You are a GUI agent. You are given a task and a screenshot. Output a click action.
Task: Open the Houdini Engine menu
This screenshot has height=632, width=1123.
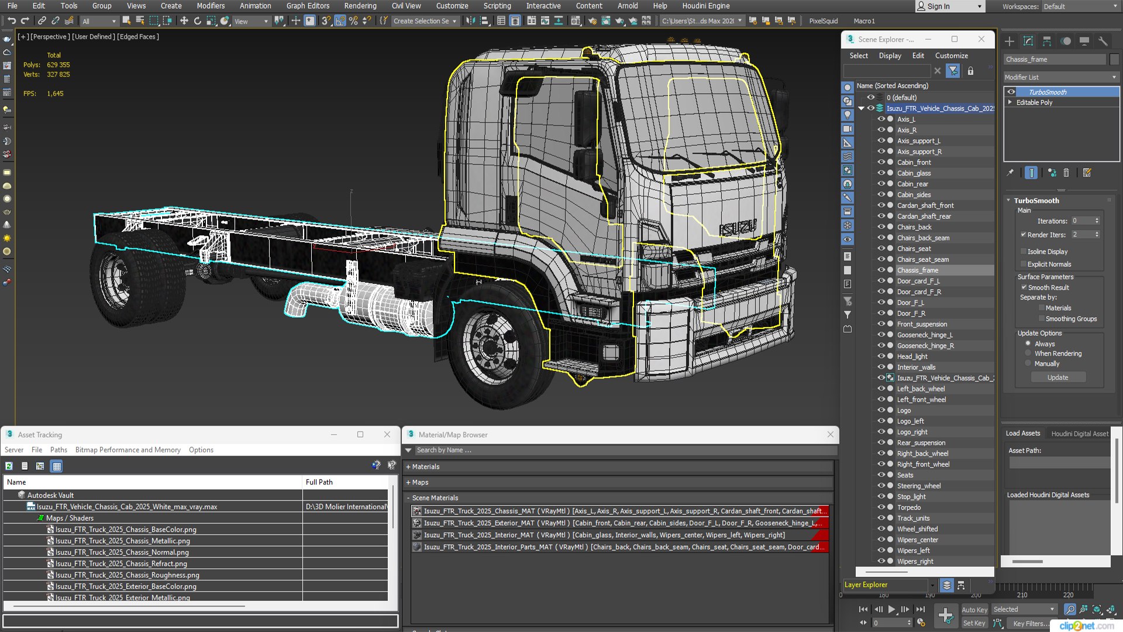(x=706, y=6)
